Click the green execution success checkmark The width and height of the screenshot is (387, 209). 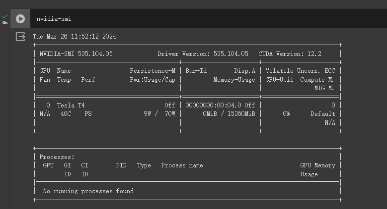tap(5, 16)
